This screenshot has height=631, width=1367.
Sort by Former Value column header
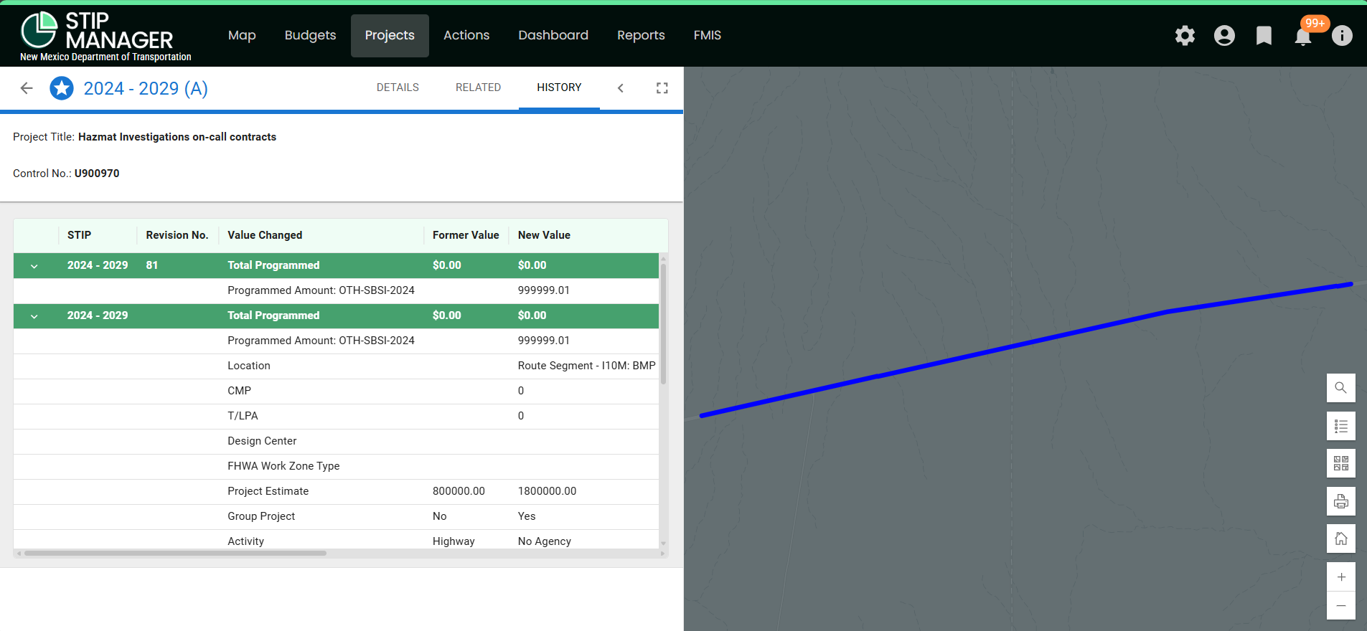466,235
